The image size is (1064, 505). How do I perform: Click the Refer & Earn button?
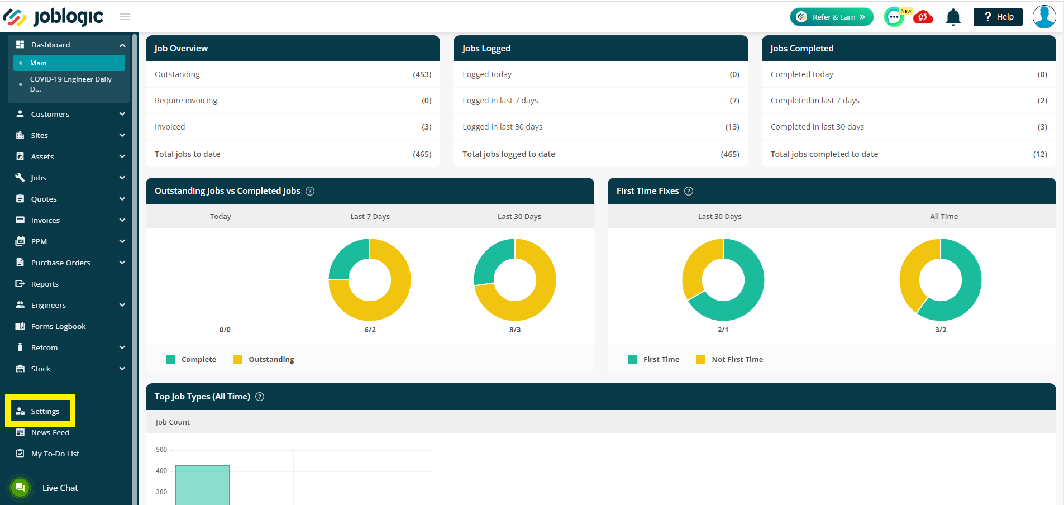tap(832, 17)
